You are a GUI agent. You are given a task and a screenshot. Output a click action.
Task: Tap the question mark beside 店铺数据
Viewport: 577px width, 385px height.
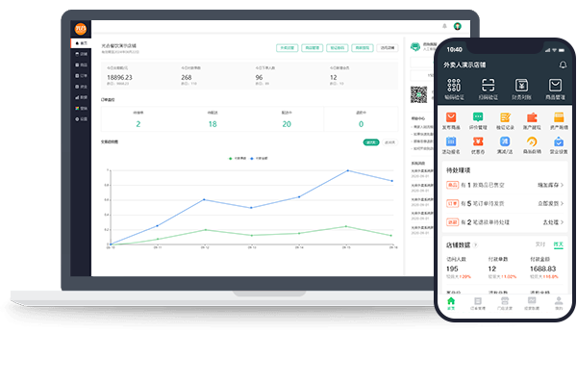475,245
